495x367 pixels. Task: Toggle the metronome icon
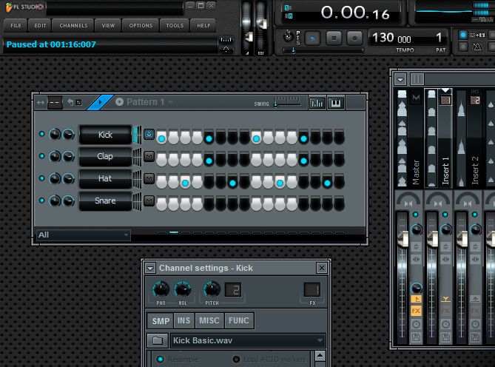coord(477,47)
